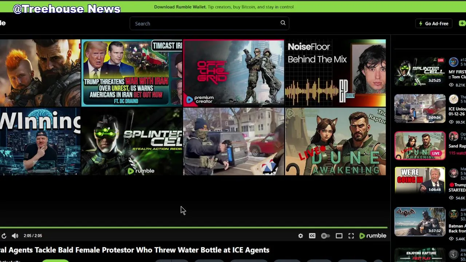Replay the video with the replay icon
Screen dimensions: 466x262
coord(4,236)
